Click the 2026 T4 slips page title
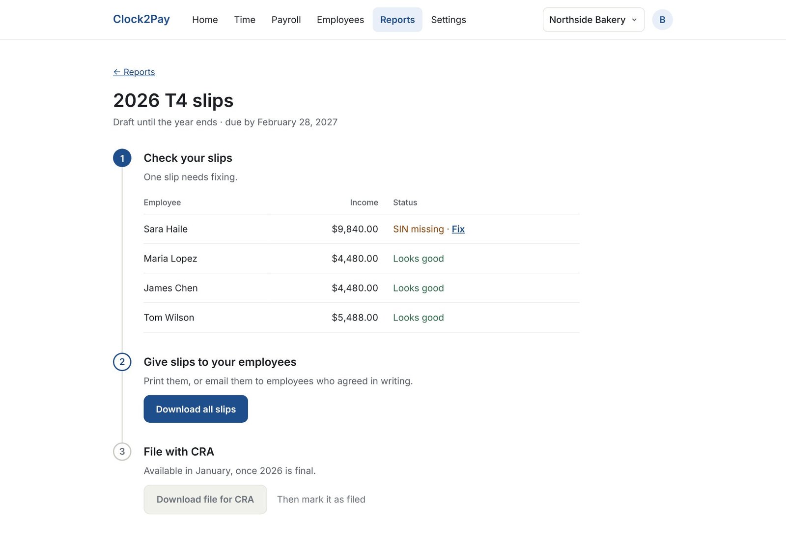786x553 pixels. (173, 100)
